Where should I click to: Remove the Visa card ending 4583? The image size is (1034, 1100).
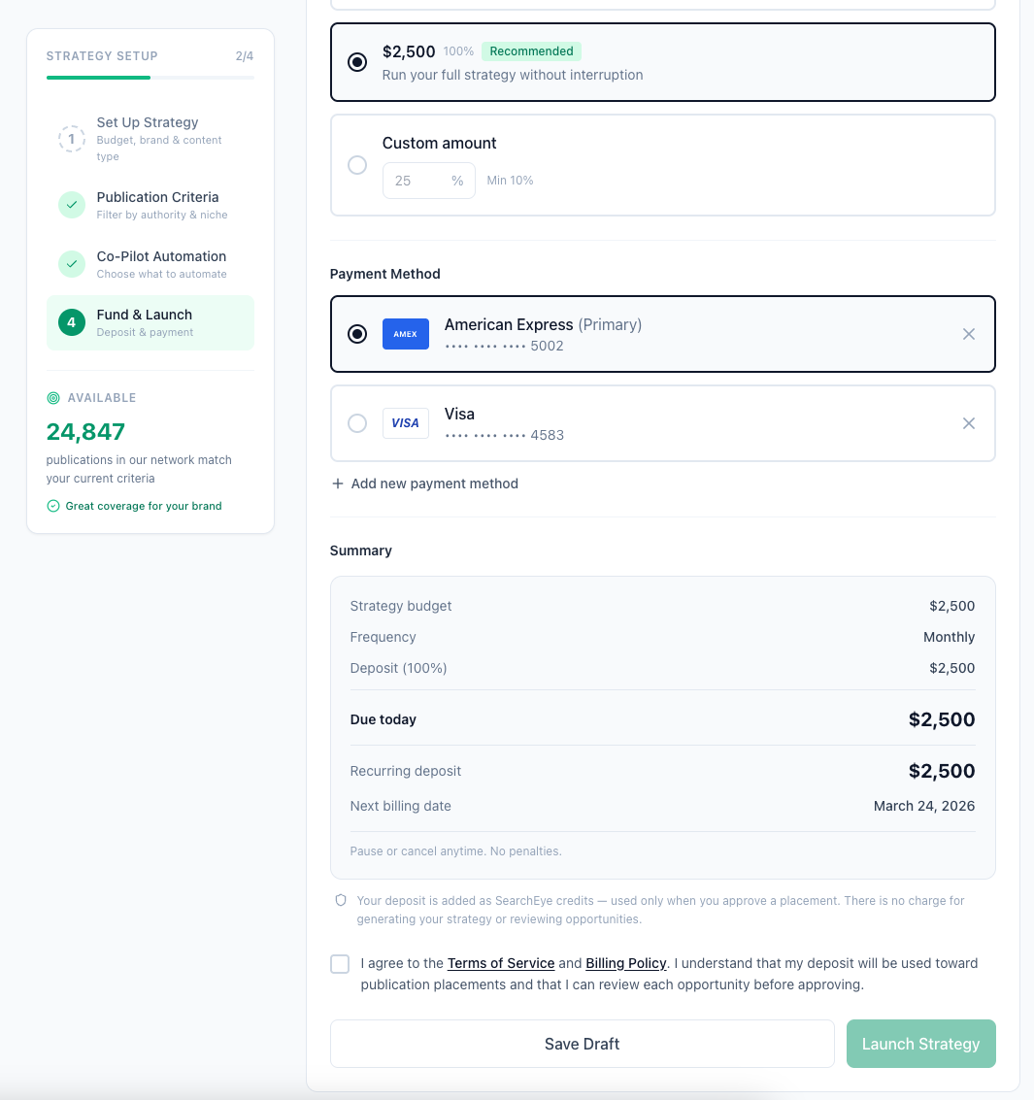tap(968, 422)
